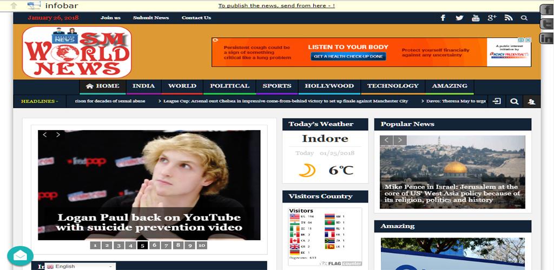Click GET A HEALTH CHECK-UP DONE button
This screenshot has height=270, width=554.
tap(348, 56)
